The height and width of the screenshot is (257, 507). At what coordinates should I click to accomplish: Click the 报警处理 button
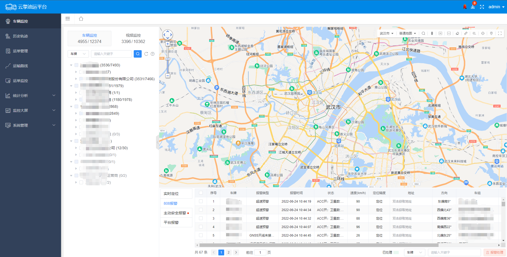coord(495,252)
